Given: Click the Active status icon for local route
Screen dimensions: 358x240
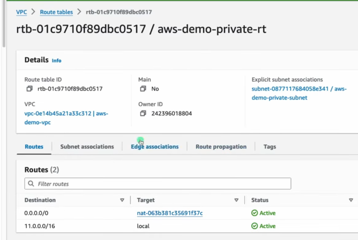Looking at the screenshot, I should coord(254,226).
